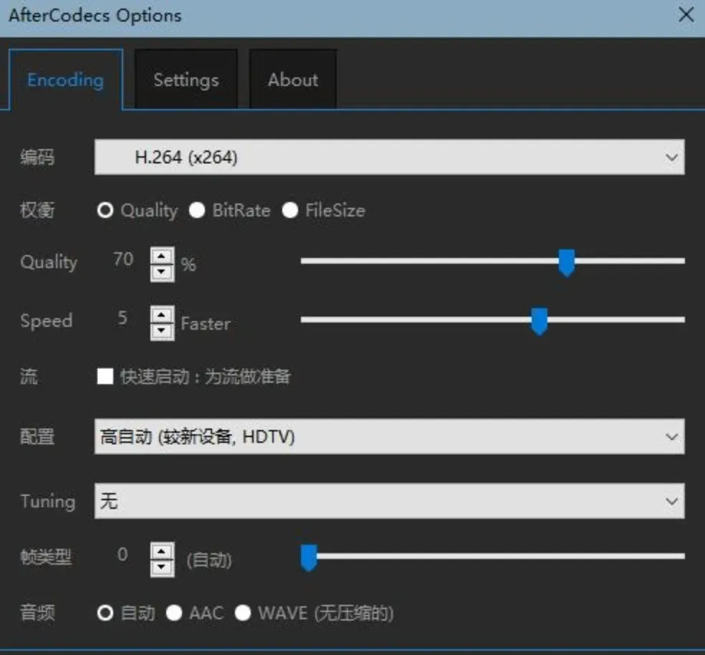Image resolution: width=705 pixels, height=655 pixels.
Task: Open the Settings tab
Action: (186, 79)
